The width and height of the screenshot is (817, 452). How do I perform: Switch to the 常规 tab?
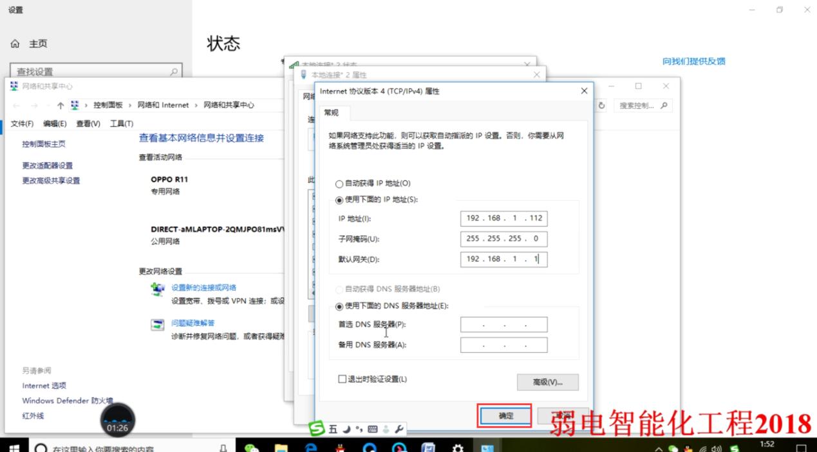pos(331,113)
